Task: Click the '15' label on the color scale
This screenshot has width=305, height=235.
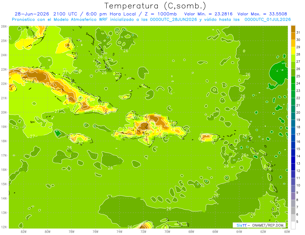Action: coord(298,149)
